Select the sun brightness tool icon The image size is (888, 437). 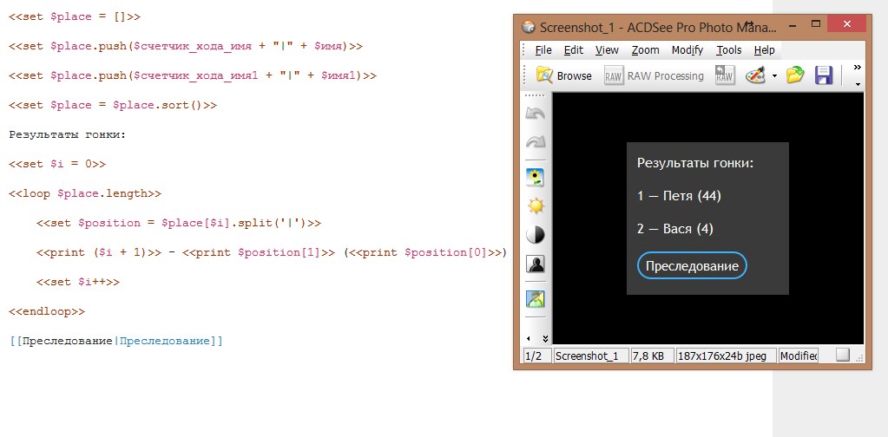pos(536,205)
